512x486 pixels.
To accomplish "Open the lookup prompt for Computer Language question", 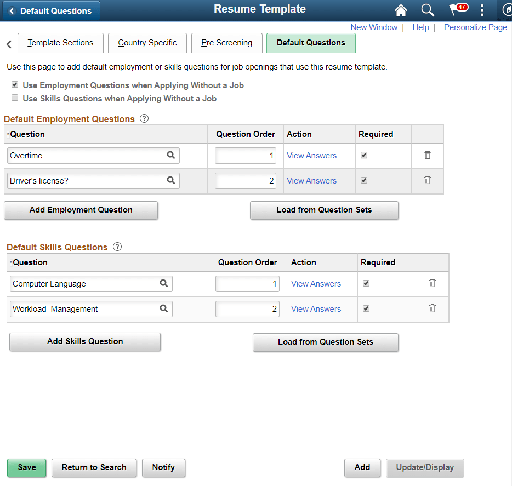I will click(x=164, y=284).
